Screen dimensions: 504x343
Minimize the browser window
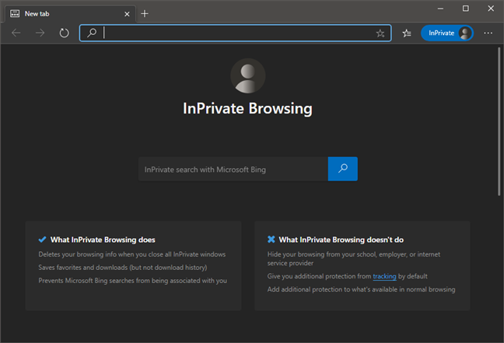pyautogui.click(x=440, y=9)
